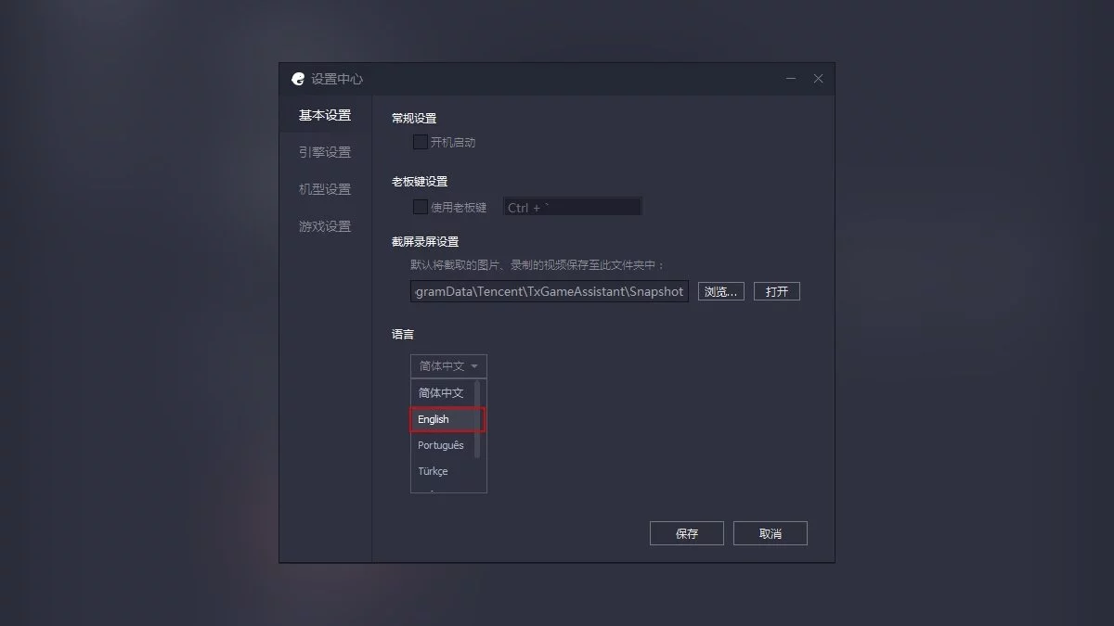Choose Português in the language list
The height and width of the screenshot is (626, 1114).
point(442,445)
